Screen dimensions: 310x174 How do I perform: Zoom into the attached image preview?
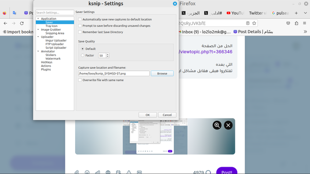217,125
